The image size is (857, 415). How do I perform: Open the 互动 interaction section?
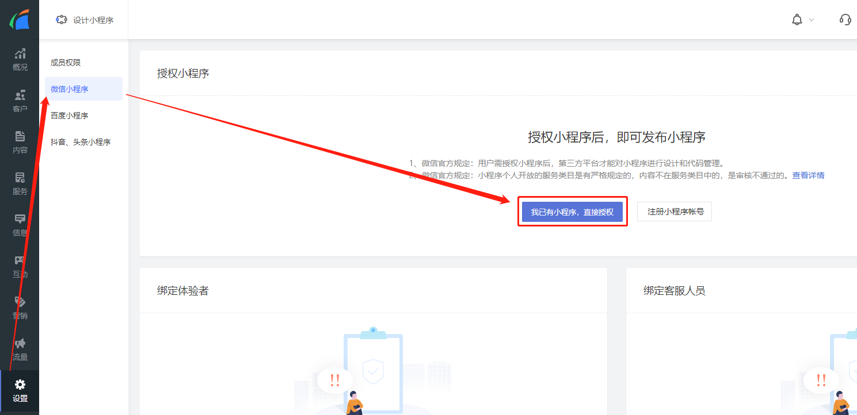click(20, 267)
